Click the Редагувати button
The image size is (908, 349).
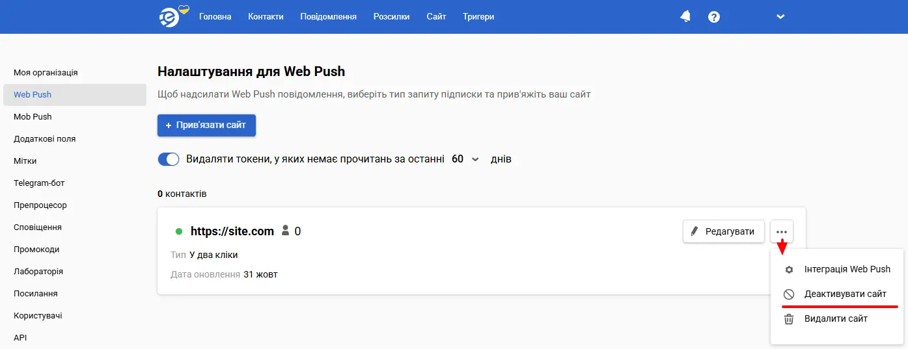pyautogui.click(x=723, y=231)
